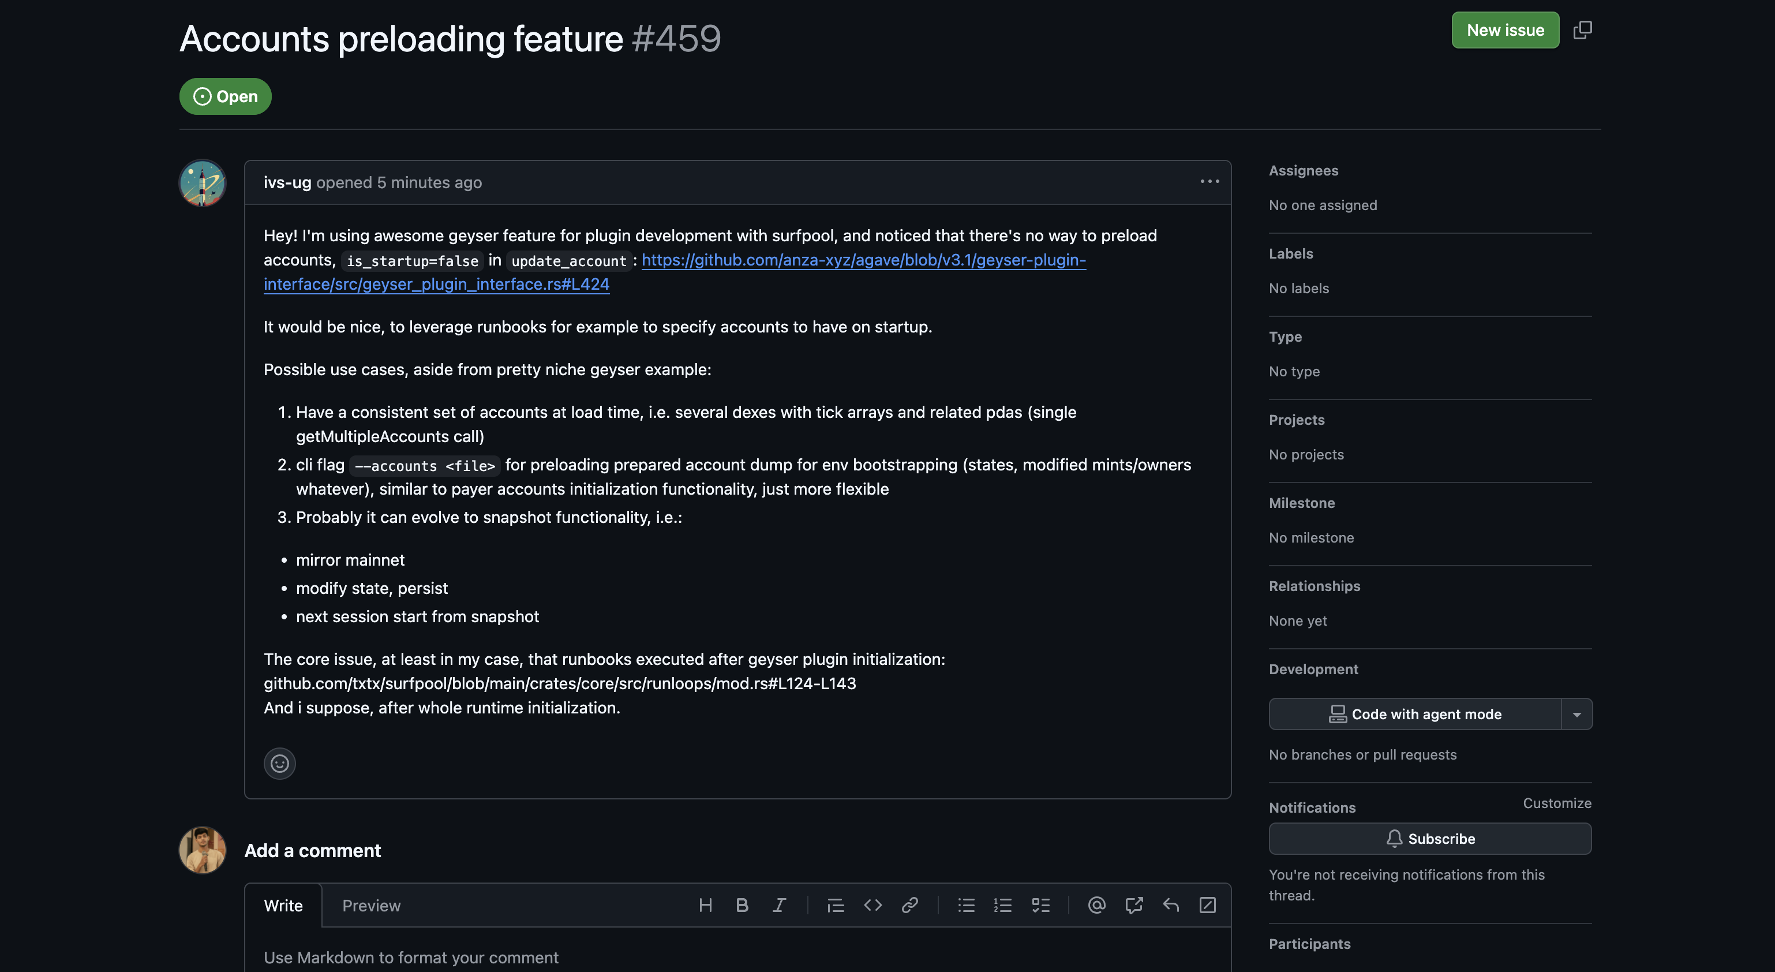Insert a code snippet with the code icon
This screenshot has height=972, width=1775.
[872, 905]
